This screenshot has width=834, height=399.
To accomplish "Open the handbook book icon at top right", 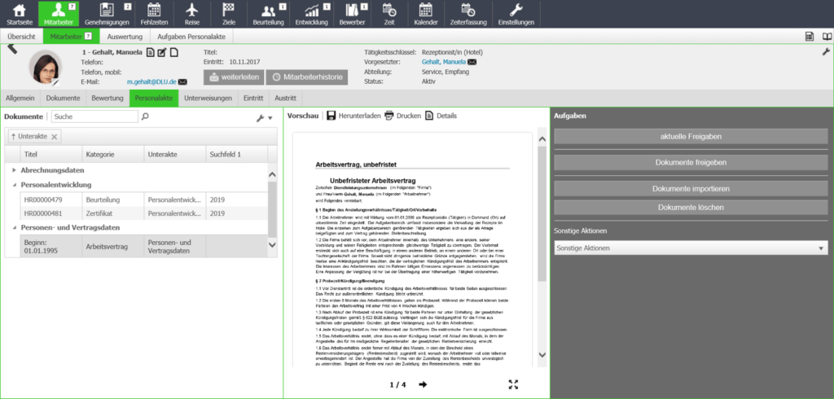I will tap(826, 36).
